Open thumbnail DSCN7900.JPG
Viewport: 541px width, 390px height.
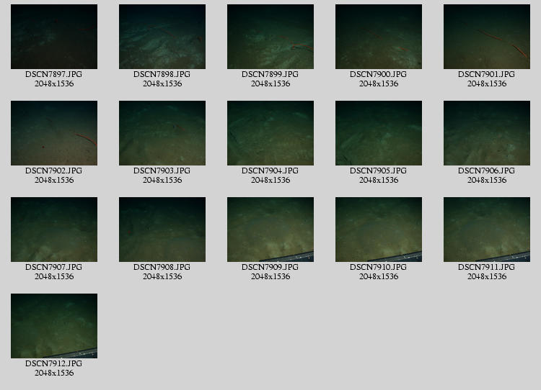[379, 37]
